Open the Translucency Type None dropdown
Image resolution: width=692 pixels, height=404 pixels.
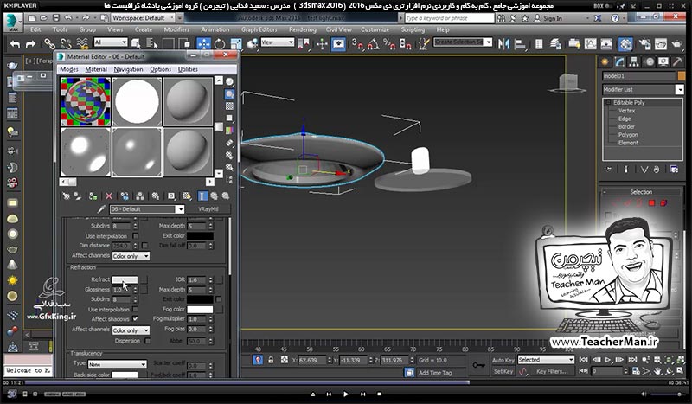point(118,364)
